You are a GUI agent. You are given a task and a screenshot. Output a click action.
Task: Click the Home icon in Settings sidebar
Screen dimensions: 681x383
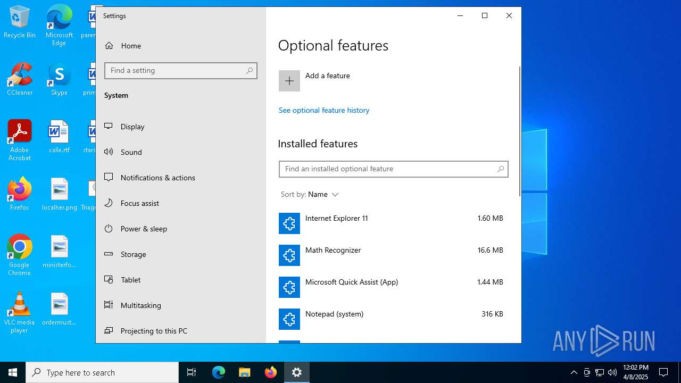click(x=109, y=46)
